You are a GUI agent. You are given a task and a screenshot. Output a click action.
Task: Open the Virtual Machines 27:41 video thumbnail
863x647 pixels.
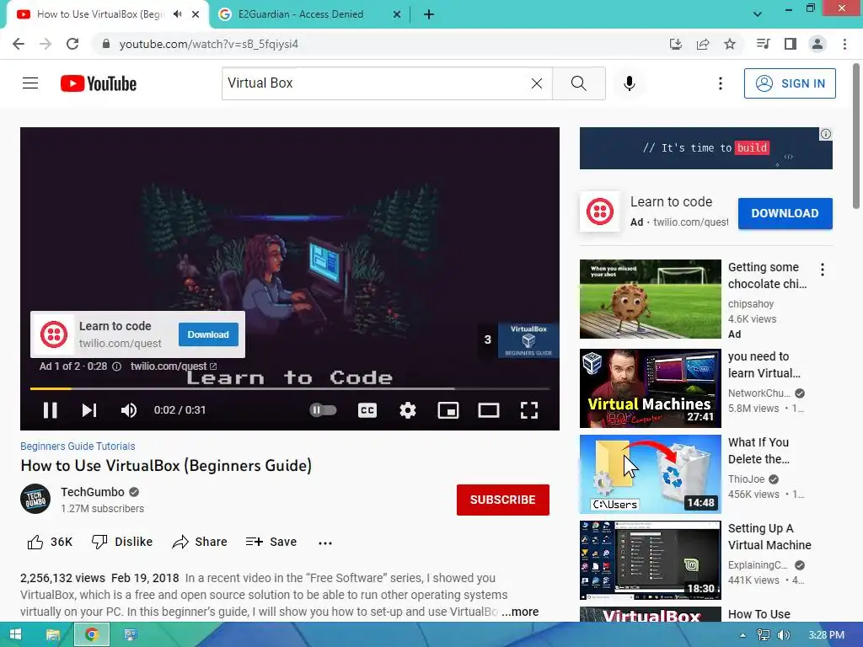[x=650, y=388]
